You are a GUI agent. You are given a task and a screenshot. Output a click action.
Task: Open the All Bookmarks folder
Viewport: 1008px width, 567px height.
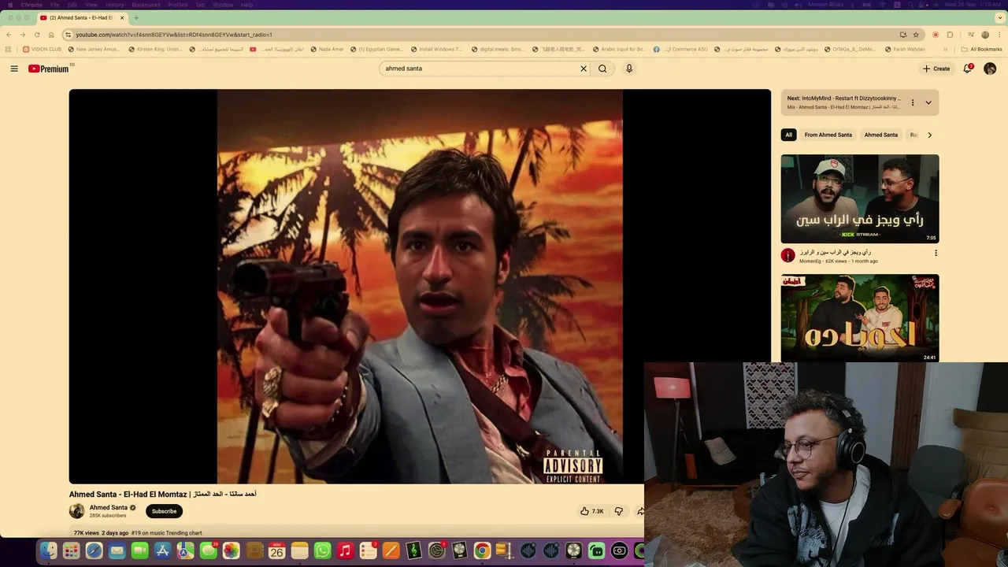pyautogui.click(x=983, y=49)
